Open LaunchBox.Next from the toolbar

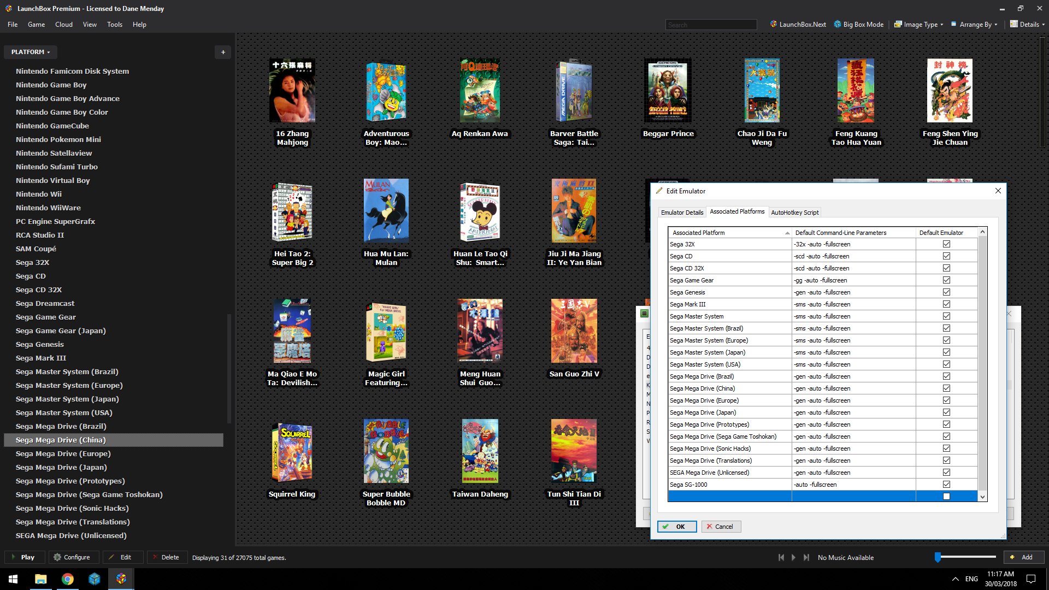click(798, 25)
